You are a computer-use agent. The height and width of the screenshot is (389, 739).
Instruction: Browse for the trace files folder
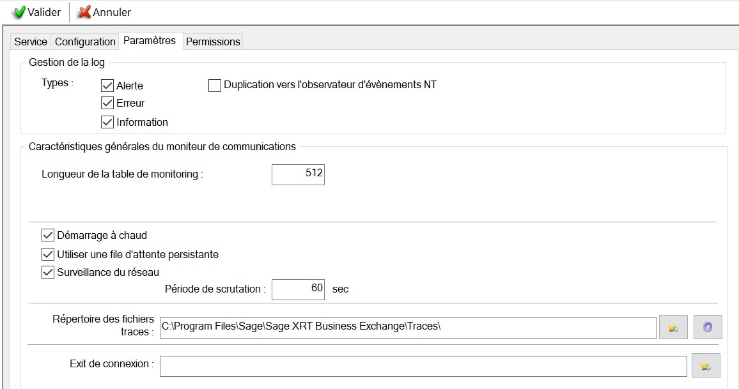click(673, 328)
